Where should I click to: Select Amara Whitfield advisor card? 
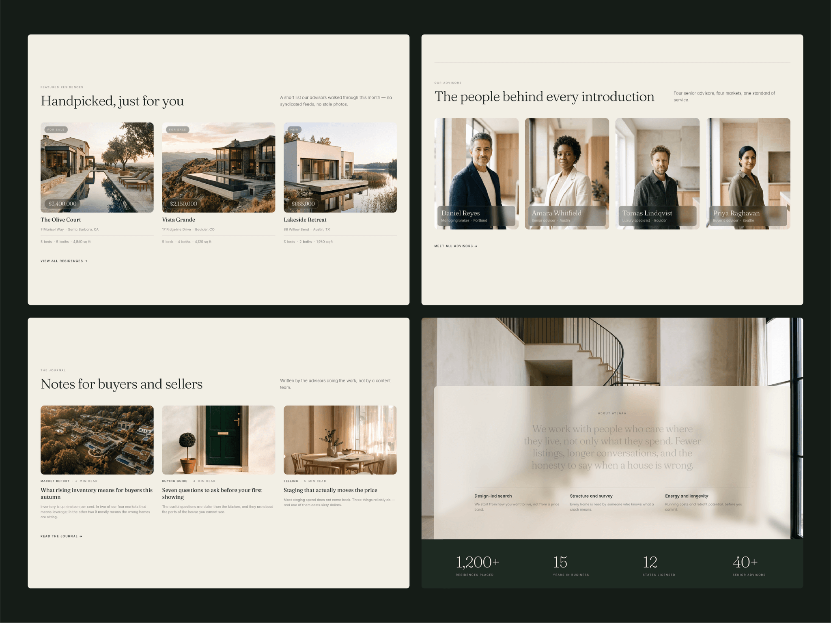click(567, 174)
